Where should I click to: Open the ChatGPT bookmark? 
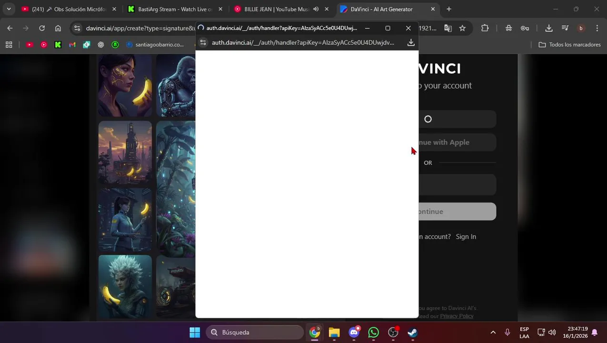[101, 44]
